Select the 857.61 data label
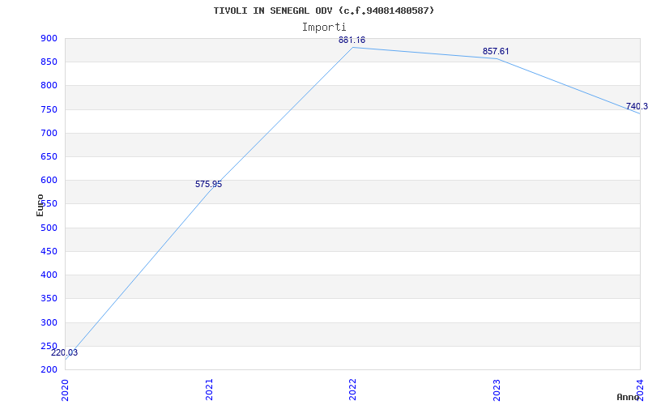648x405 pixels. coord(496,51)
